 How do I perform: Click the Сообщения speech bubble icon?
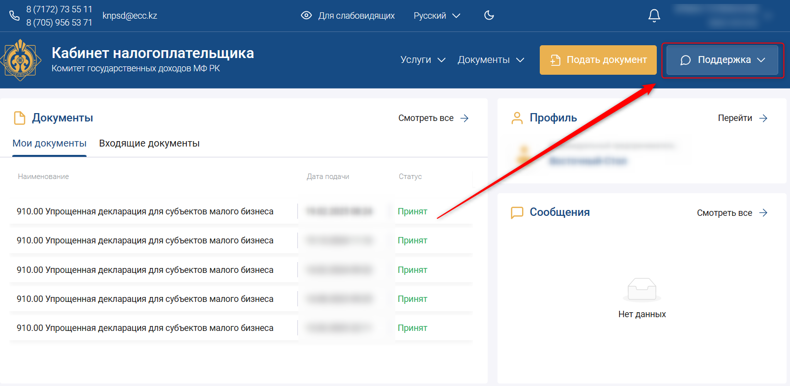pyautogui.click(x=517, y=212)
